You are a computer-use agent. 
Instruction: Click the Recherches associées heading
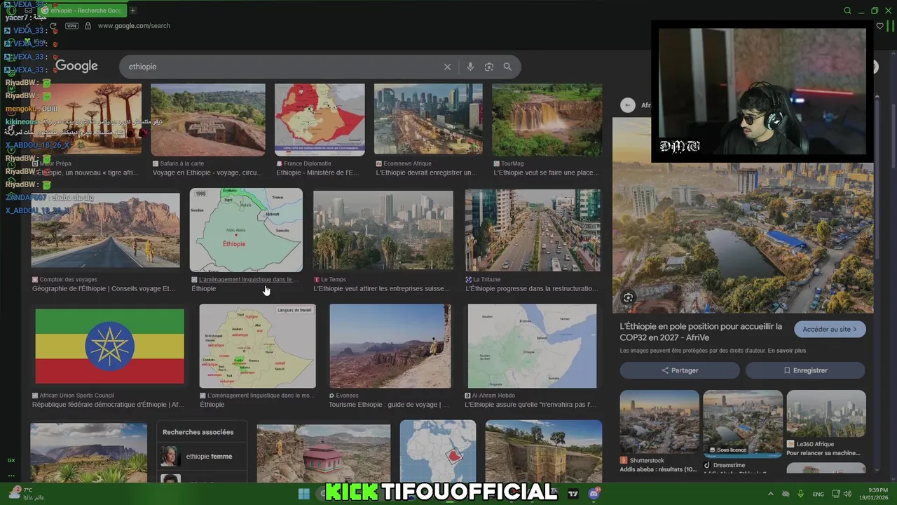[x=198, y=432]
